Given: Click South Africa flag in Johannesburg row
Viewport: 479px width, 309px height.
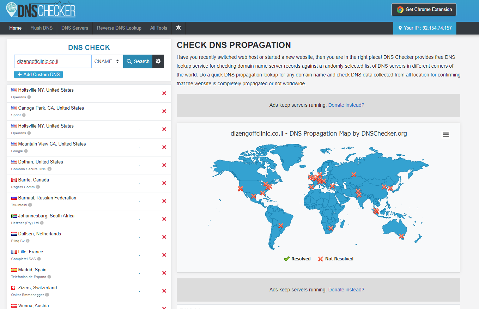Looking at the screenshot, I should click(x=14, y=216).
